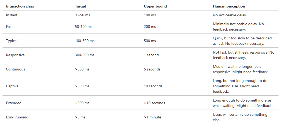Click the 1 second upper bound
Viewport: 284px width, 127px height.
coord(151,55)
